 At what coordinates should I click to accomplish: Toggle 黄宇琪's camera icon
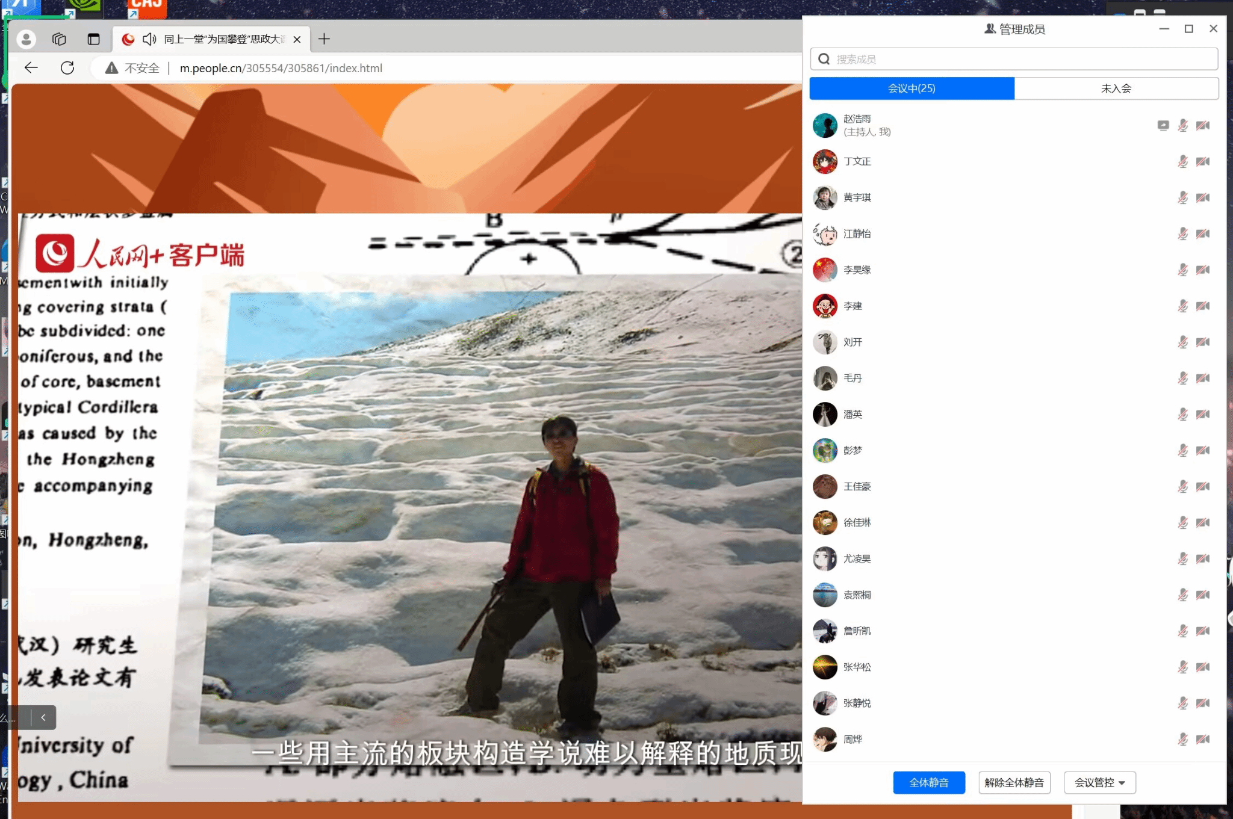(x=1203, y=197)
